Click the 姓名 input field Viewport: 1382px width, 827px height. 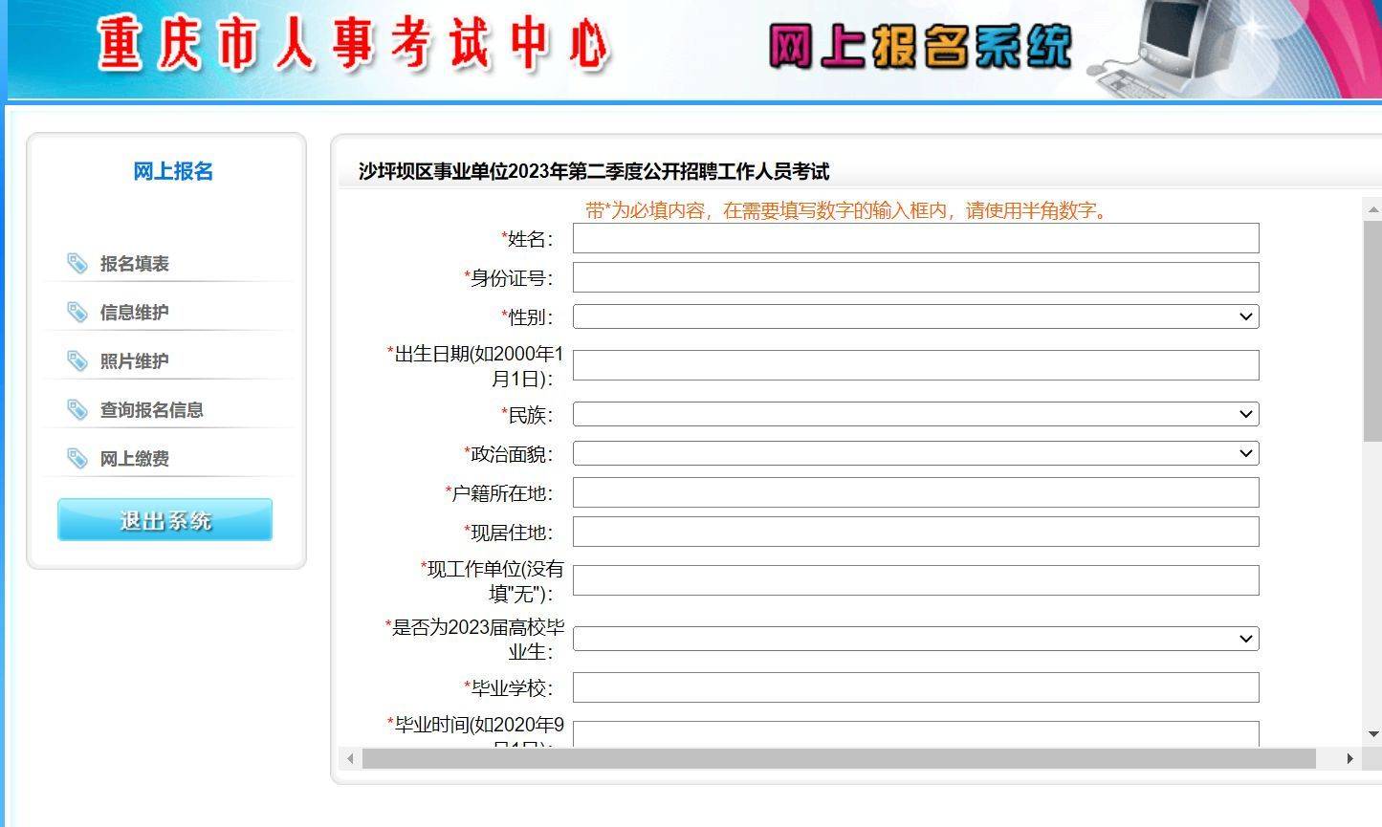coord(915,238)
